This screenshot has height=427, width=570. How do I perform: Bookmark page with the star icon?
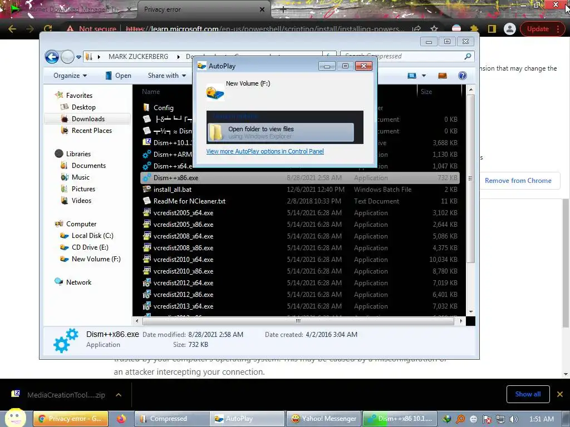(434, 29)
